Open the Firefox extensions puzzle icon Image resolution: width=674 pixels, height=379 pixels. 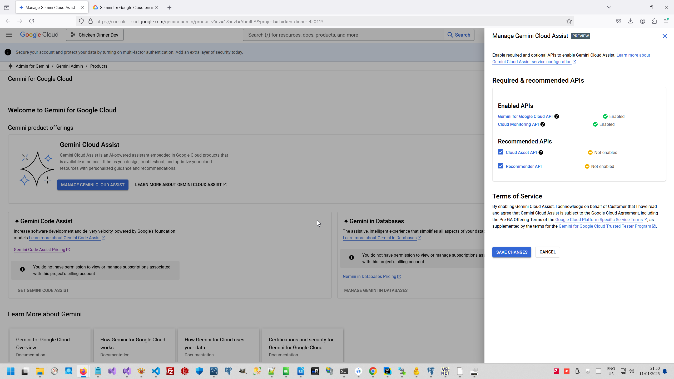pyautogui.click(x=654, y=21)
